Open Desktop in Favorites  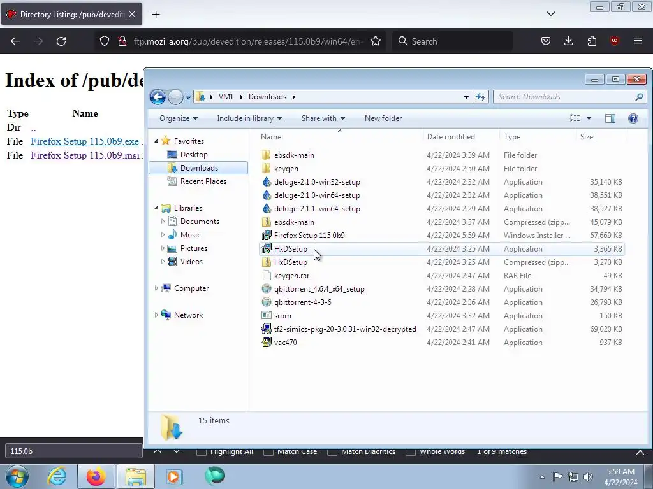coord(194,155)
